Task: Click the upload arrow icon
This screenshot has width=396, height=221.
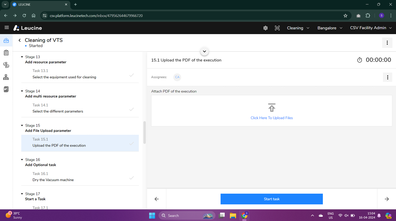Action: 272,108
